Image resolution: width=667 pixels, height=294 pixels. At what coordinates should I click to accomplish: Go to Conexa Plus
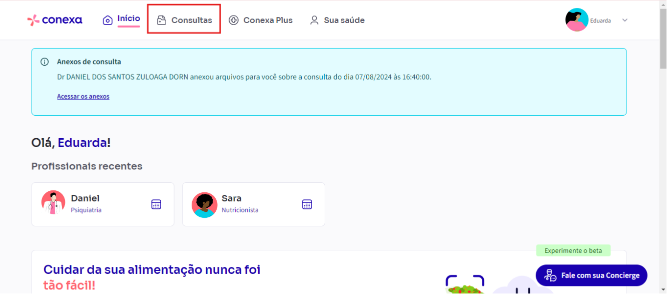pos(268,20)
